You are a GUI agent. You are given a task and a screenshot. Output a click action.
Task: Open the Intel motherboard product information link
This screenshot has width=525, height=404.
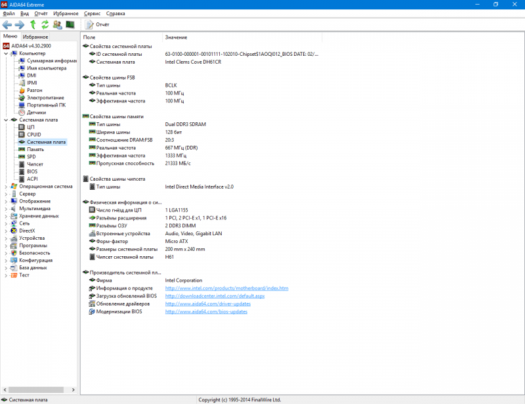point(226,288)
